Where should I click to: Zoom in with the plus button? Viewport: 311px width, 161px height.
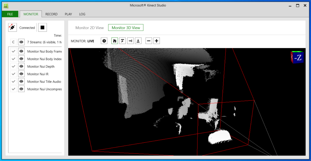[x=157, y=41]
